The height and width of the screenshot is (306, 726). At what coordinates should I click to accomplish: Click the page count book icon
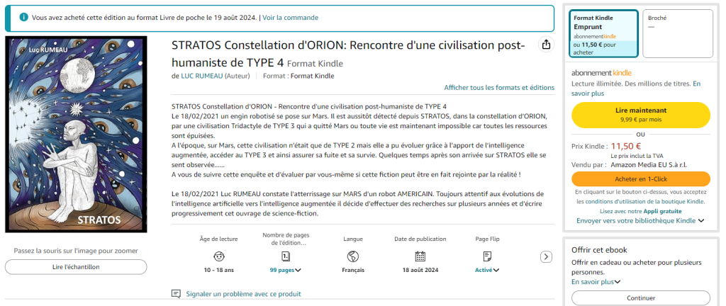pos(285,256)
